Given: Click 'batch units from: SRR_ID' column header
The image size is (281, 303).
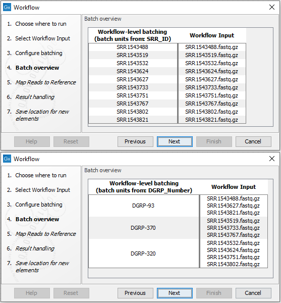Looking at the screenshot, I should [x=133, y=35].
